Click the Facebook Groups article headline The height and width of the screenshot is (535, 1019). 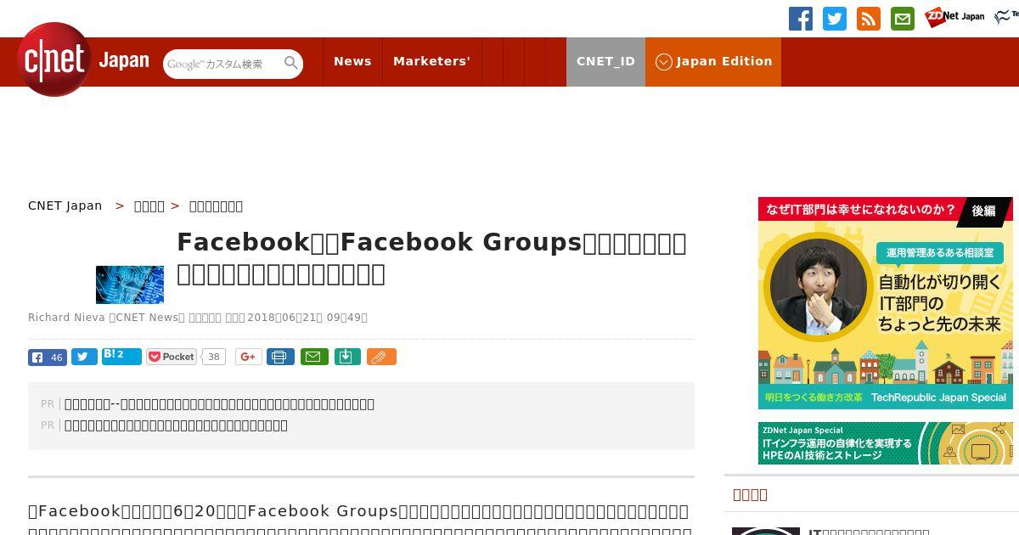(x=431, y=257)
